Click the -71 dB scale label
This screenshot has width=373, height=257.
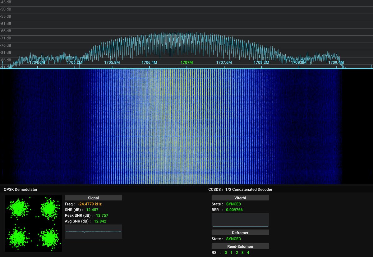click(x=6, y=38)
